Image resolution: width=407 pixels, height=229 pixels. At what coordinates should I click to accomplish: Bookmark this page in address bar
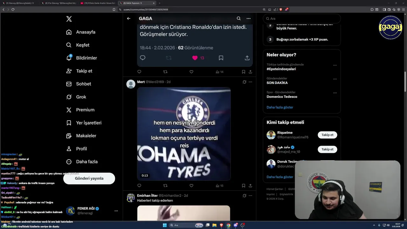(114, 10)
